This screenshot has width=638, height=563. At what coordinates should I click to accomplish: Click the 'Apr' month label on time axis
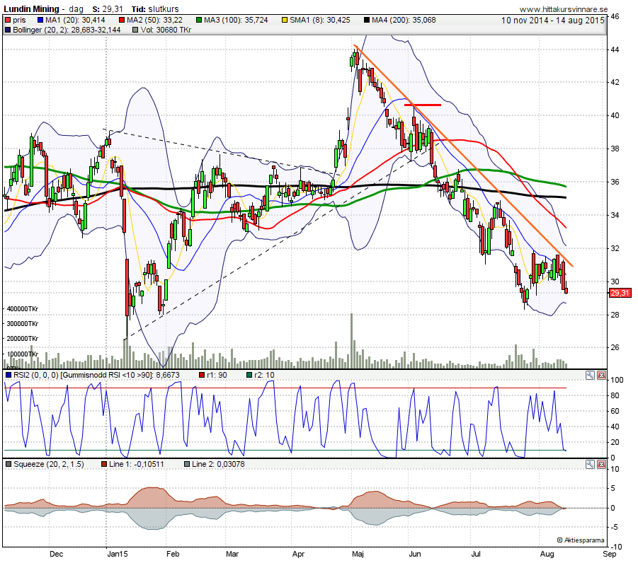pyautogui.click(x=298, y=554)
